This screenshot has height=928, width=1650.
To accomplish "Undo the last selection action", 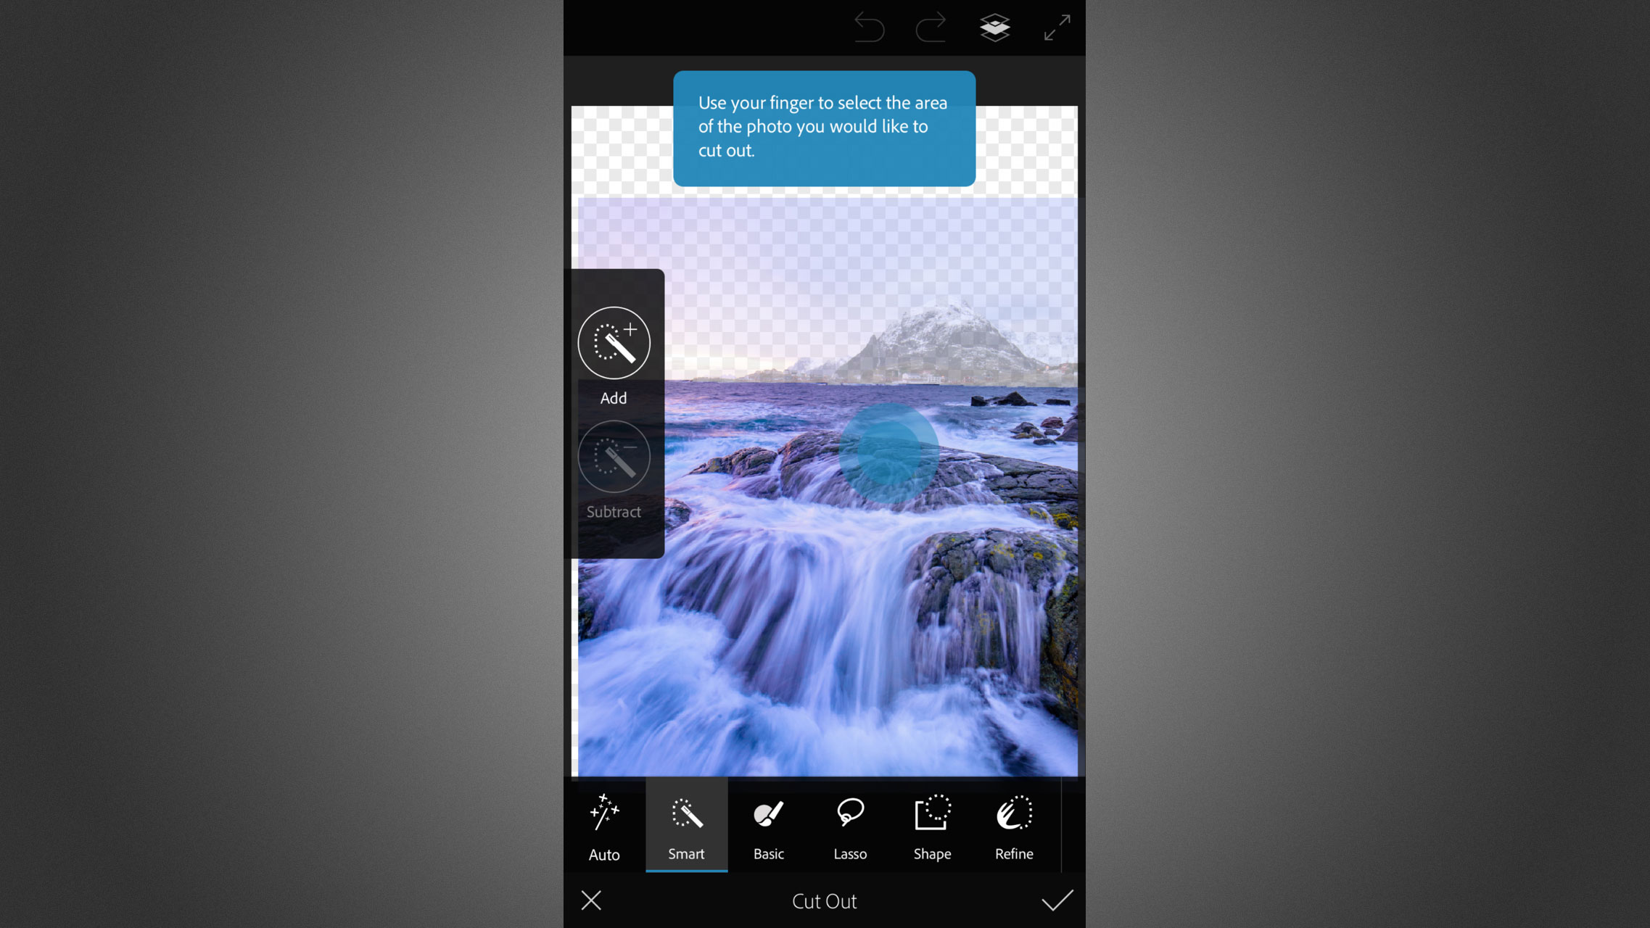I will click(x=870, y=28).
